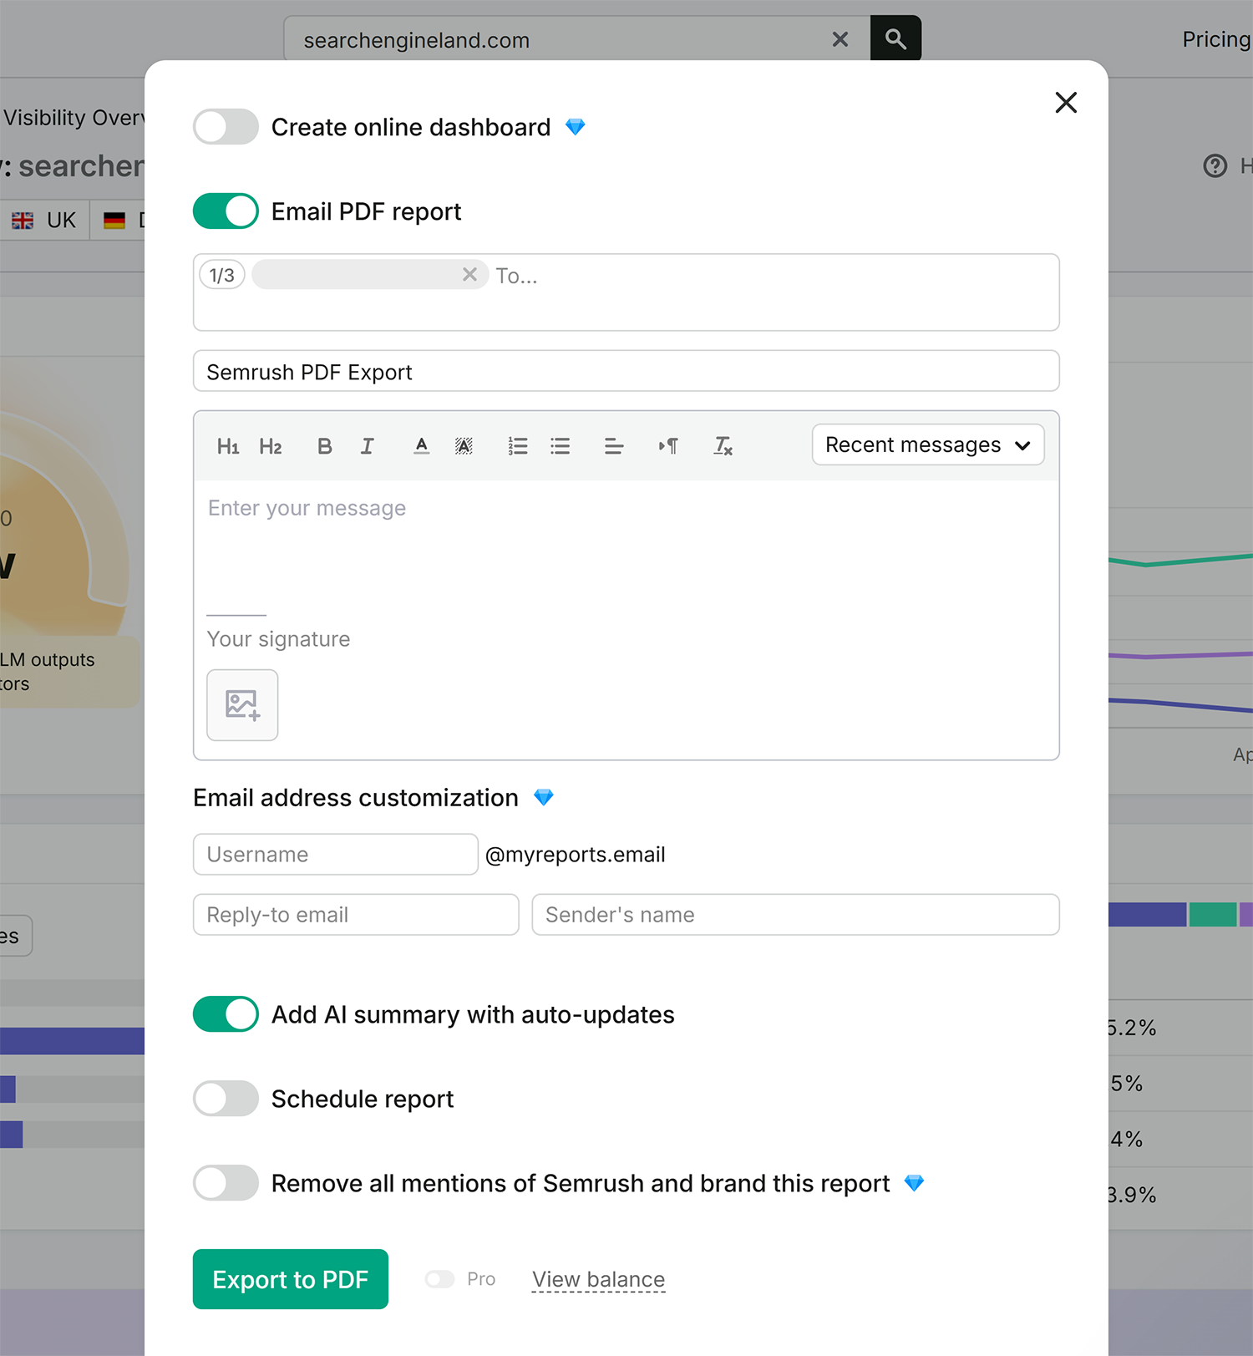
Task: Click Export to PDF button
Action: tap(291, 1279)
